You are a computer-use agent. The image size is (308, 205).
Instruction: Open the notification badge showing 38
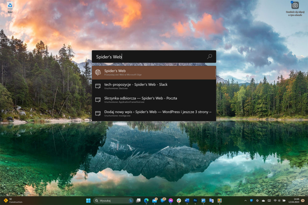click(303, 200)
